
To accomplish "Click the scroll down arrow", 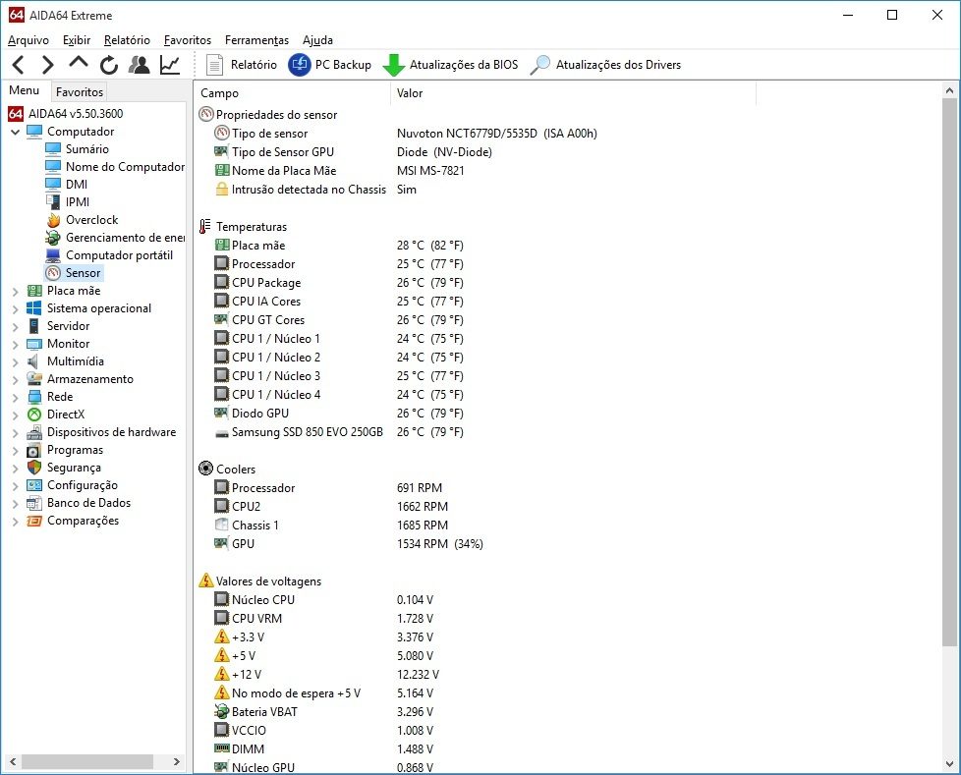I will (949, 764).
